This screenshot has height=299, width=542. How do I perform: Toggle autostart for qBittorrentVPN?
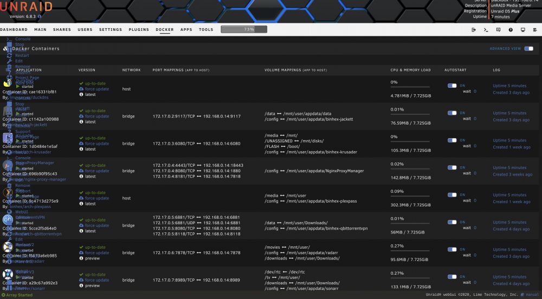[452, 222]
